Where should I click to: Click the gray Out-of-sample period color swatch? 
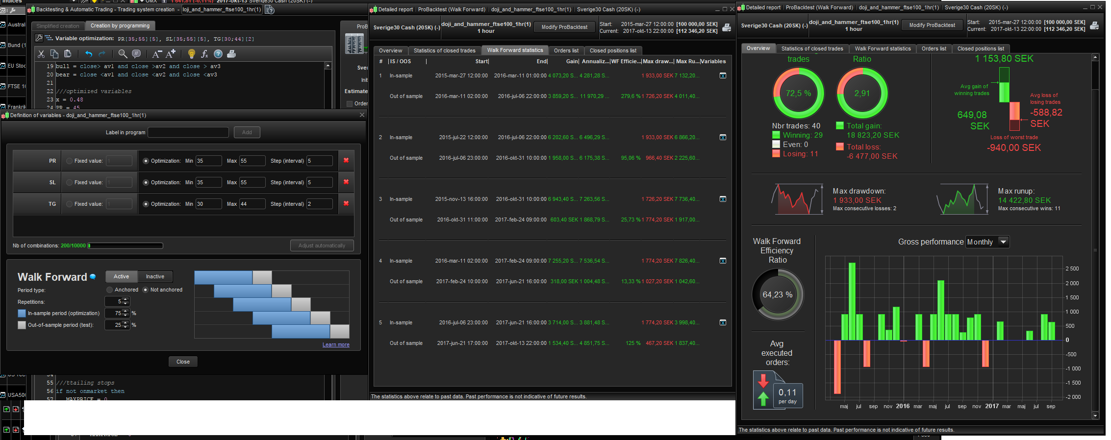(x=22, y=325)
